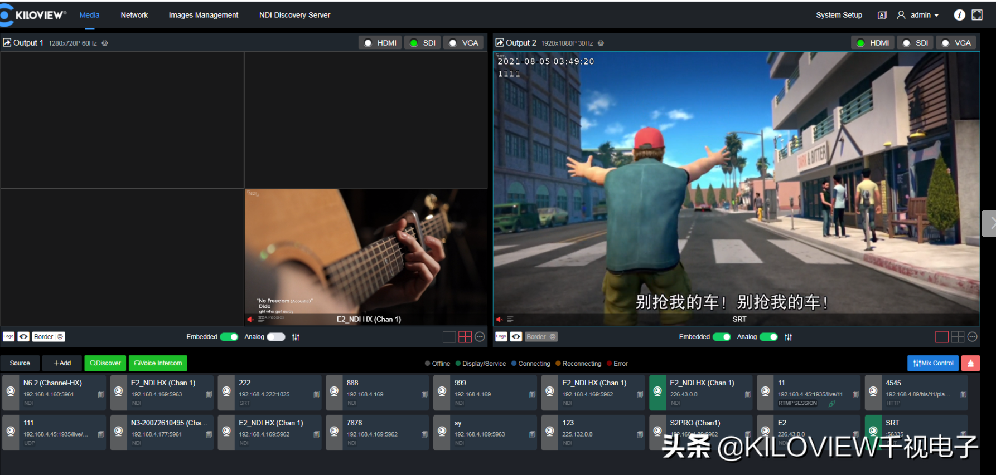Viewport: 996px width, 475px height.
Task: Select four-window grid layout for Output 1
Action: (x=465, y=337)
